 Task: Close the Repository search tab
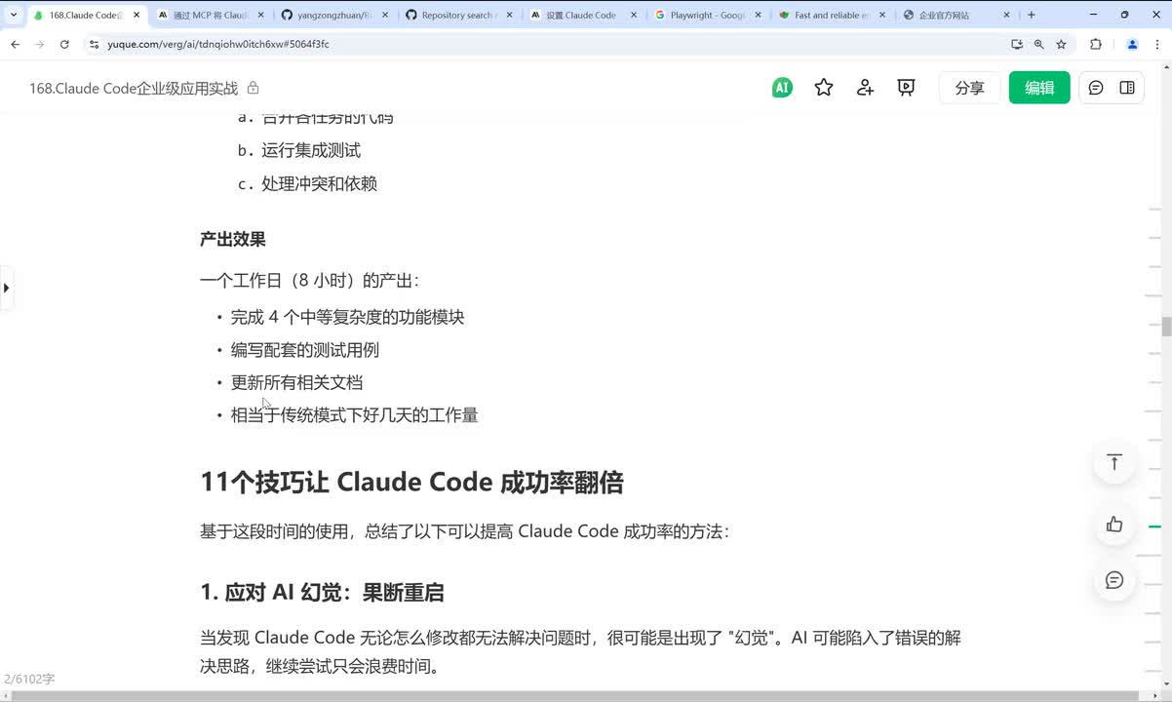pos(510,15)
